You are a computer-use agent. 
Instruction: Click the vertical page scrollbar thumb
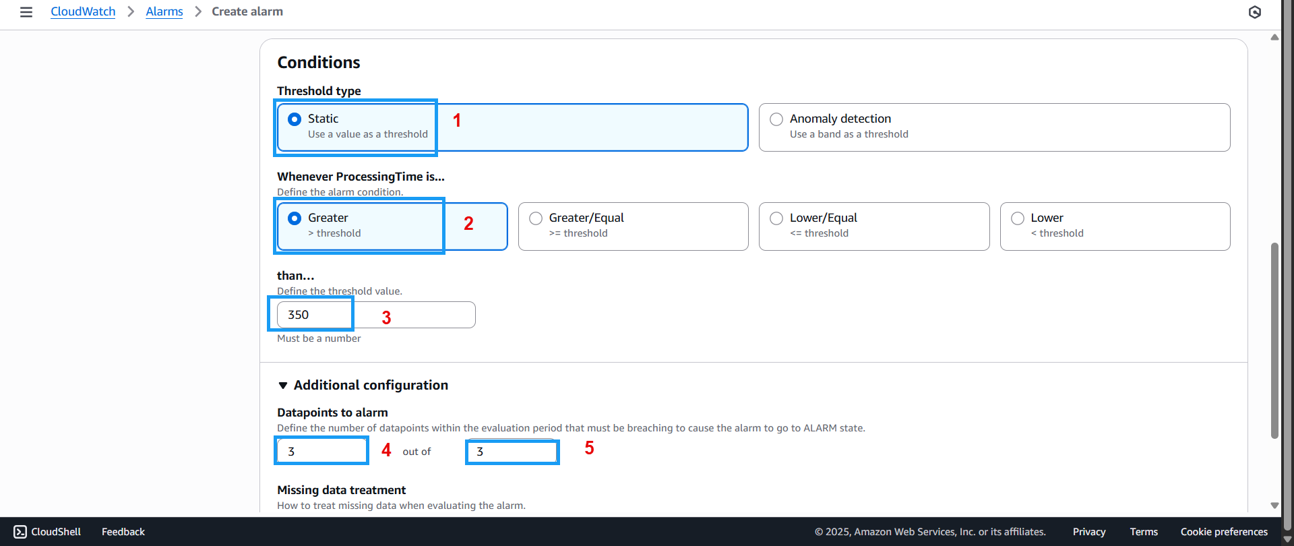click(x=1274, y=340)
